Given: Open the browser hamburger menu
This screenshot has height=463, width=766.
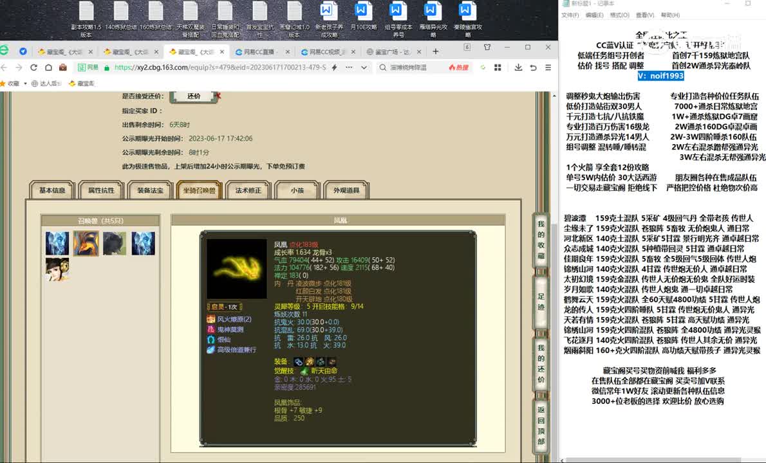Looking at the screenshot, I should click(x=548, y=68).
